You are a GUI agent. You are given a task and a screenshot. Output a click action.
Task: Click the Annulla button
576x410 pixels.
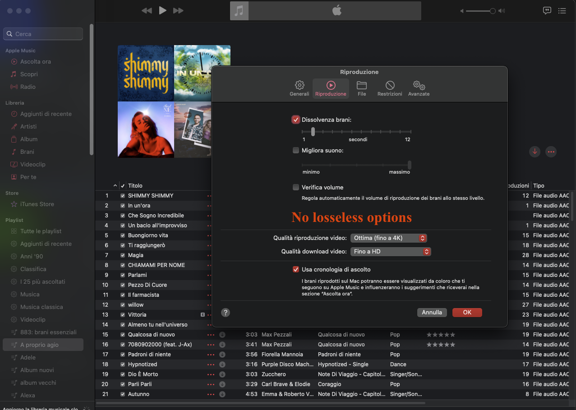click(432, 312)
